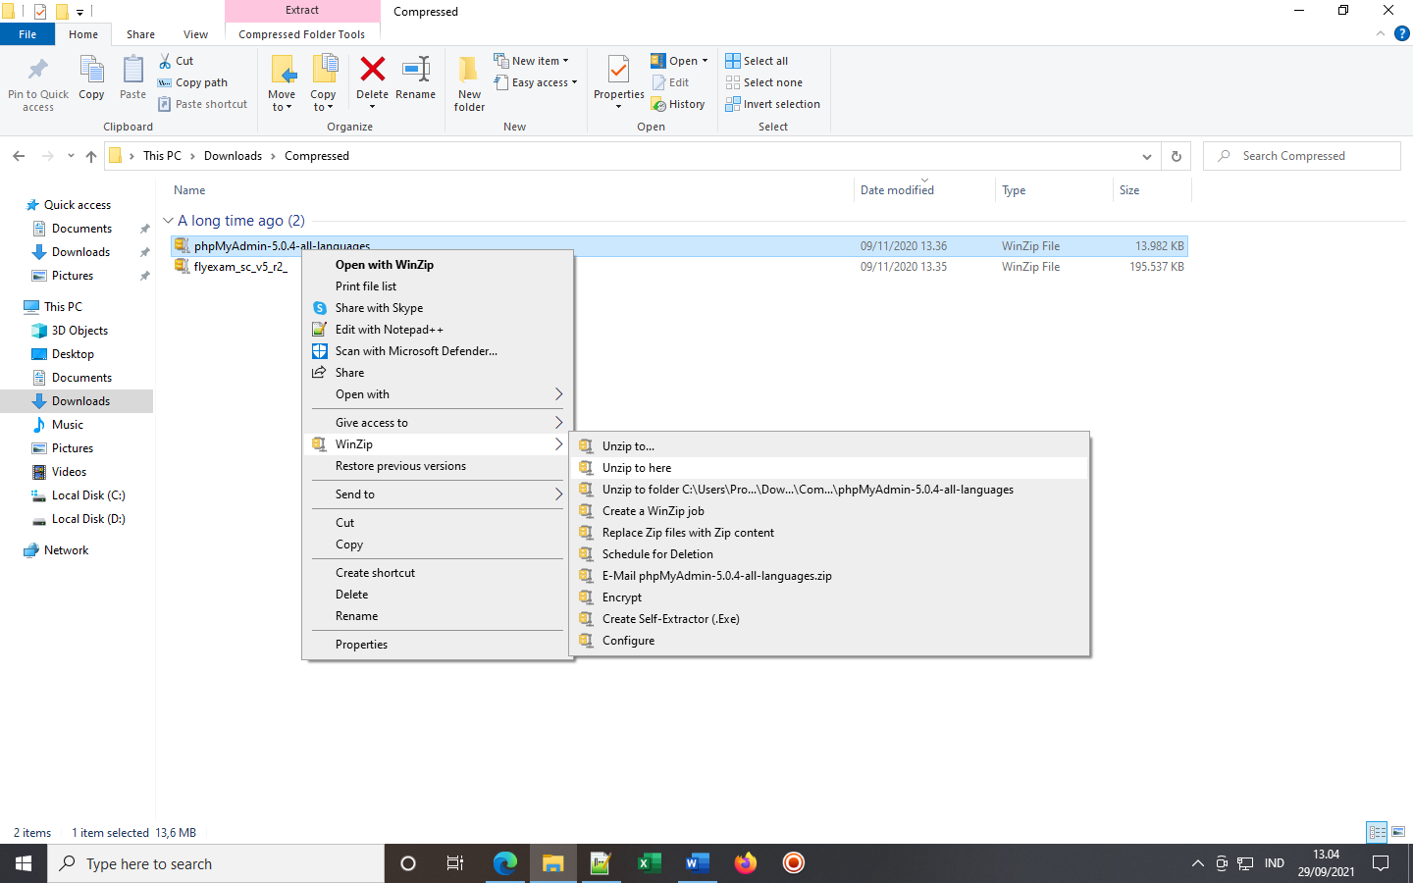Switch to the Share ribbon tab
This screenshot has height=883, width=1413.
pyautogui.click(x=140, y=33)
